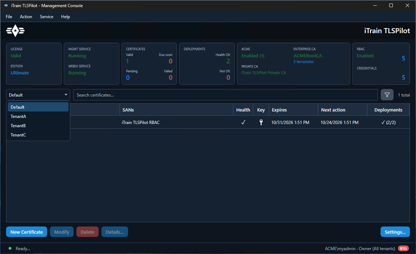Follow the 3 templates link

coord(304,62)
